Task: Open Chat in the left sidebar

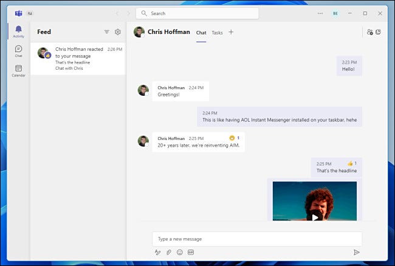Action: point(18,51)
